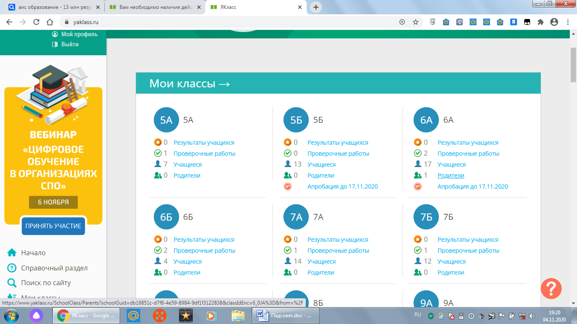Open Мои классы header link
The height and width of the screenshot is (324, 577).
190,84
